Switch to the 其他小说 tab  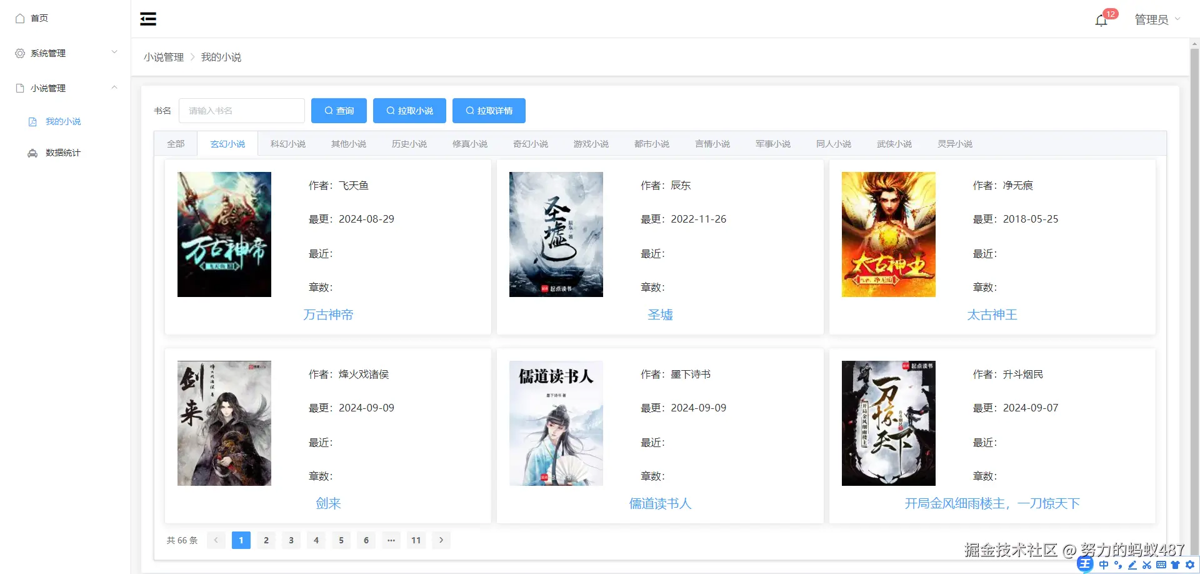349,144
